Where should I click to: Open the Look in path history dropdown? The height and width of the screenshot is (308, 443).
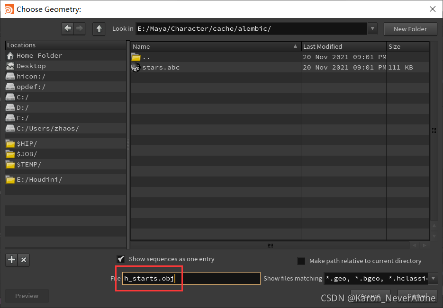pos(372,28)
